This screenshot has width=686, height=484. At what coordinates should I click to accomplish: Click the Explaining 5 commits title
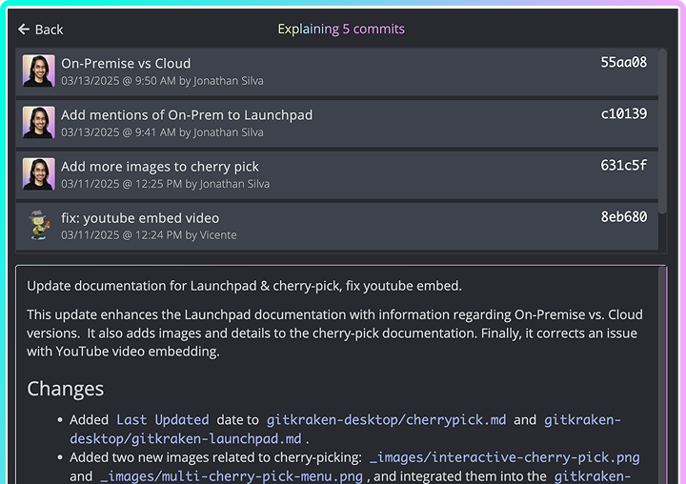342,29
